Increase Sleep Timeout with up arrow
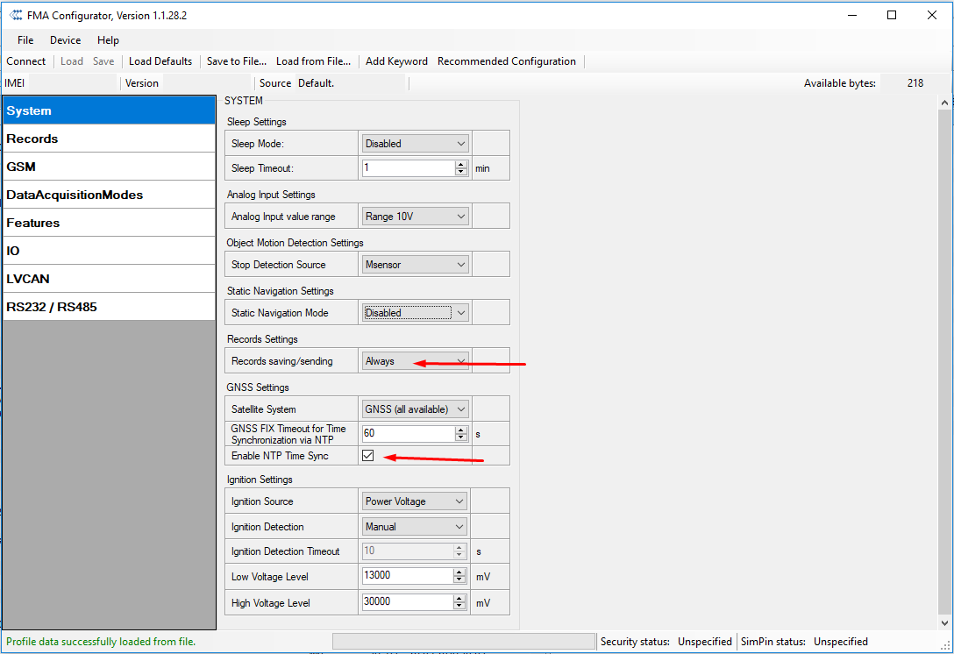Screen dimensions: 954x654 [x=461, y=164]
